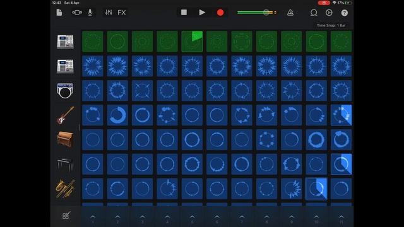Screen dimensions: 404x227
Task: Open the loop browser icon
Action: [314, 13]
